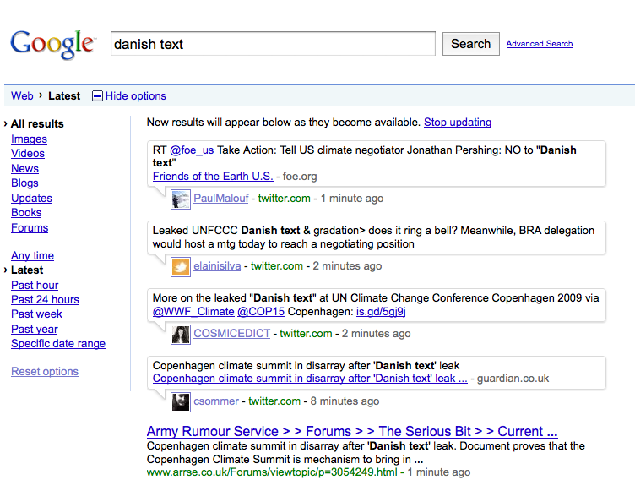
Task: Click twitter.com next to PaulMalouf
Action: point(285,199)
